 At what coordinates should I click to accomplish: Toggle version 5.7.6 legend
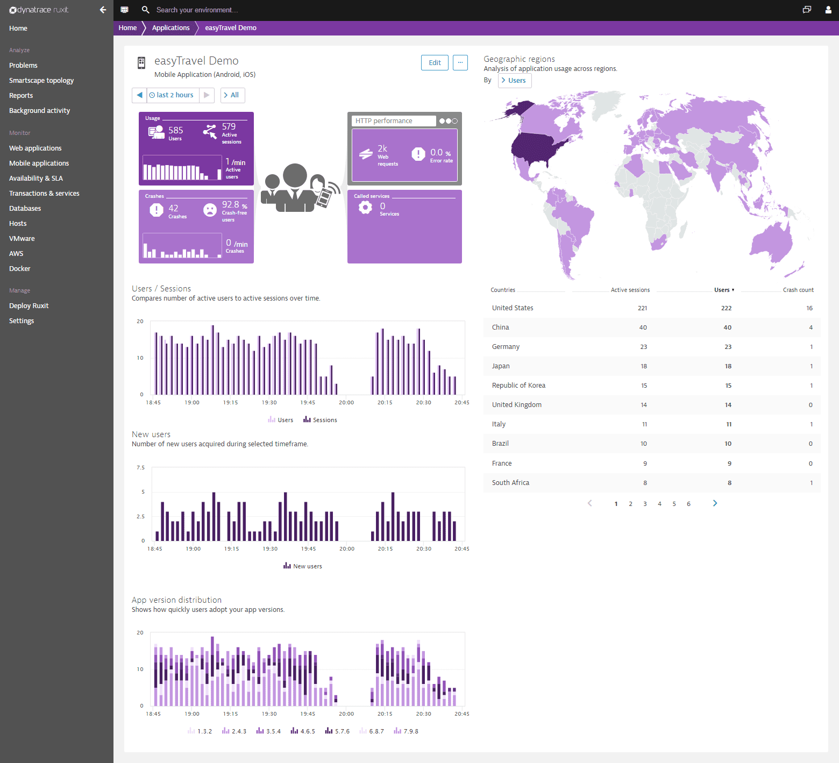coord(337,731)
